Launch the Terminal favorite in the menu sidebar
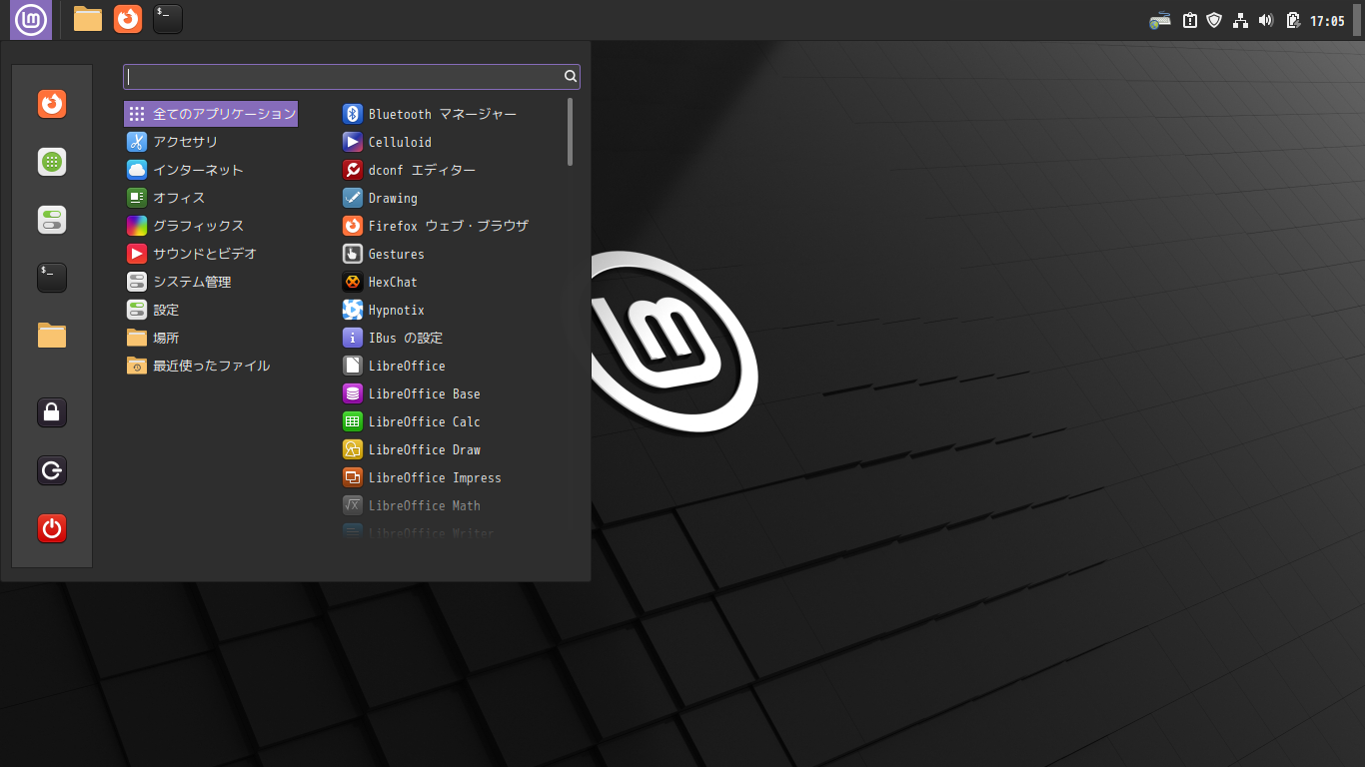1365x767 pixels. [52, 278]
